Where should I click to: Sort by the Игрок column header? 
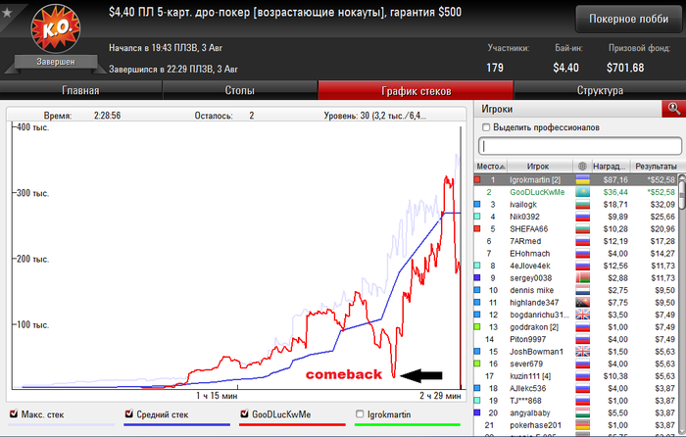[540, 167]
